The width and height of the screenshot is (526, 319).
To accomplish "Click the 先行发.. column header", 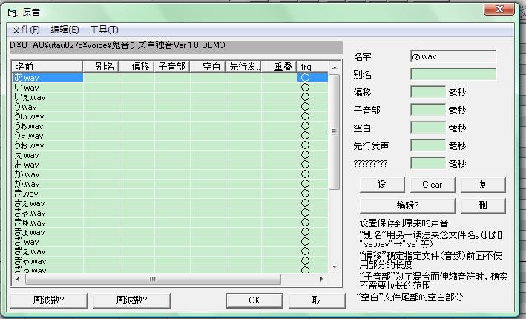I will pyautogui.click(x=243, y=67).
